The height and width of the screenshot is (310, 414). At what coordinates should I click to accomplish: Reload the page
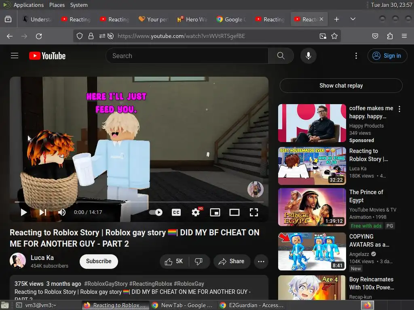point(39,36)
